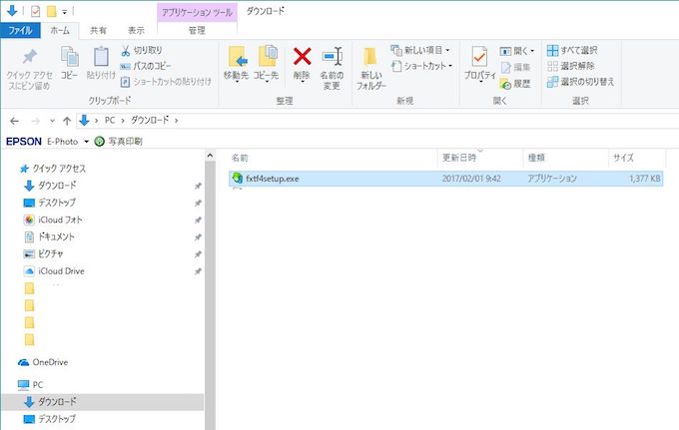Click the Rename (名前の変更) icon
679x430 pixels.
point(332,57)
